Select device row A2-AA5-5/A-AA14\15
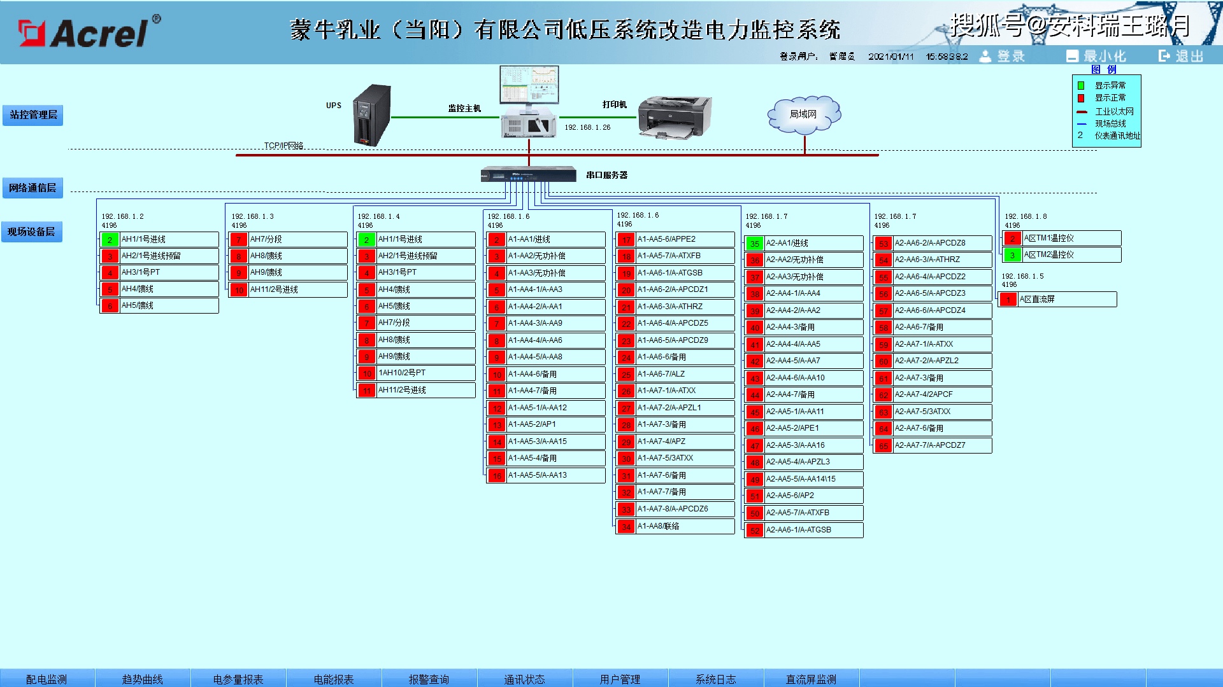 (805, 480)
